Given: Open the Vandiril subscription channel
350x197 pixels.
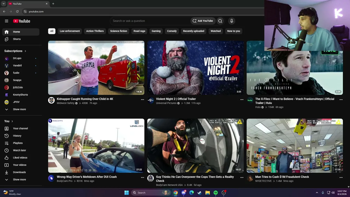Looking at the screenshot, I should [21, 66].
